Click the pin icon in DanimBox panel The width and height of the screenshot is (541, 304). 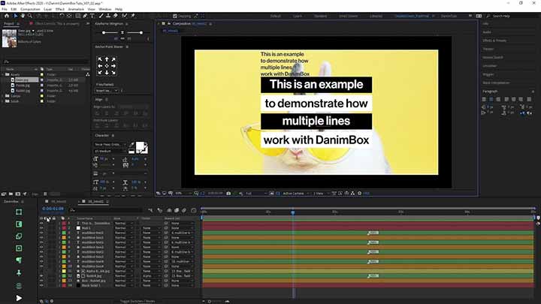coord(19,272)
